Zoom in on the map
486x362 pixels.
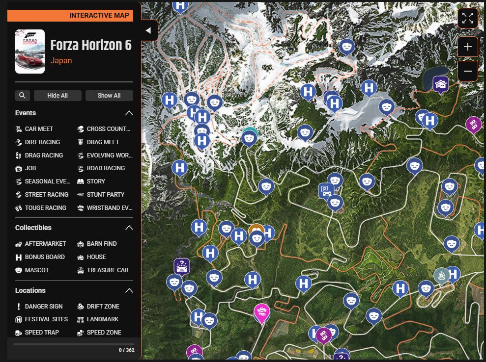(x=468, y=47)
